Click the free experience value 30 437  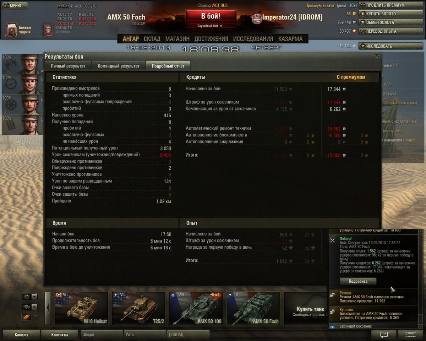pos(345,31)
